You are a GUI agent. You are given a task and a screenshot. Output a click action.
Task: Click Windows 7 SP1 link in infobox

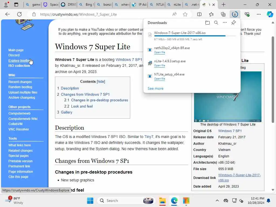230,131
